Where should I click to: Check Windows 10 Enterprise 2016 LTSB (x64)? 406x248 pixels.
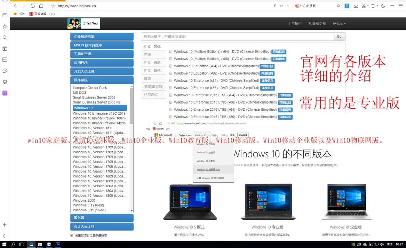pyautogui.click(x=171, y=109)
